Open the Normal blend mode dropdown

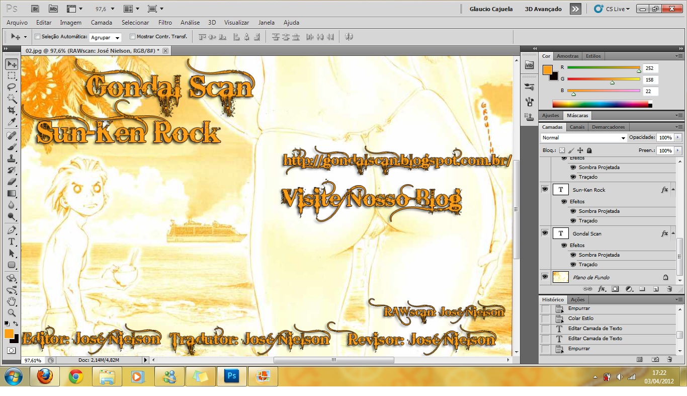click(x=583, y=137)
